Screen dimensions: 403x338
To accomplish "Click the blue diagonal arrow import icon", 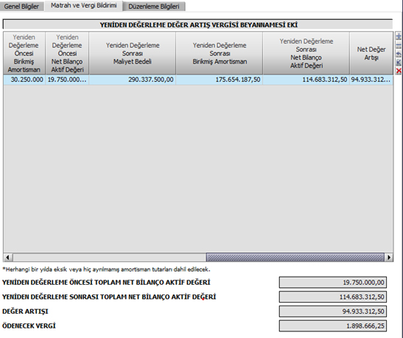I will pos(399,62).
